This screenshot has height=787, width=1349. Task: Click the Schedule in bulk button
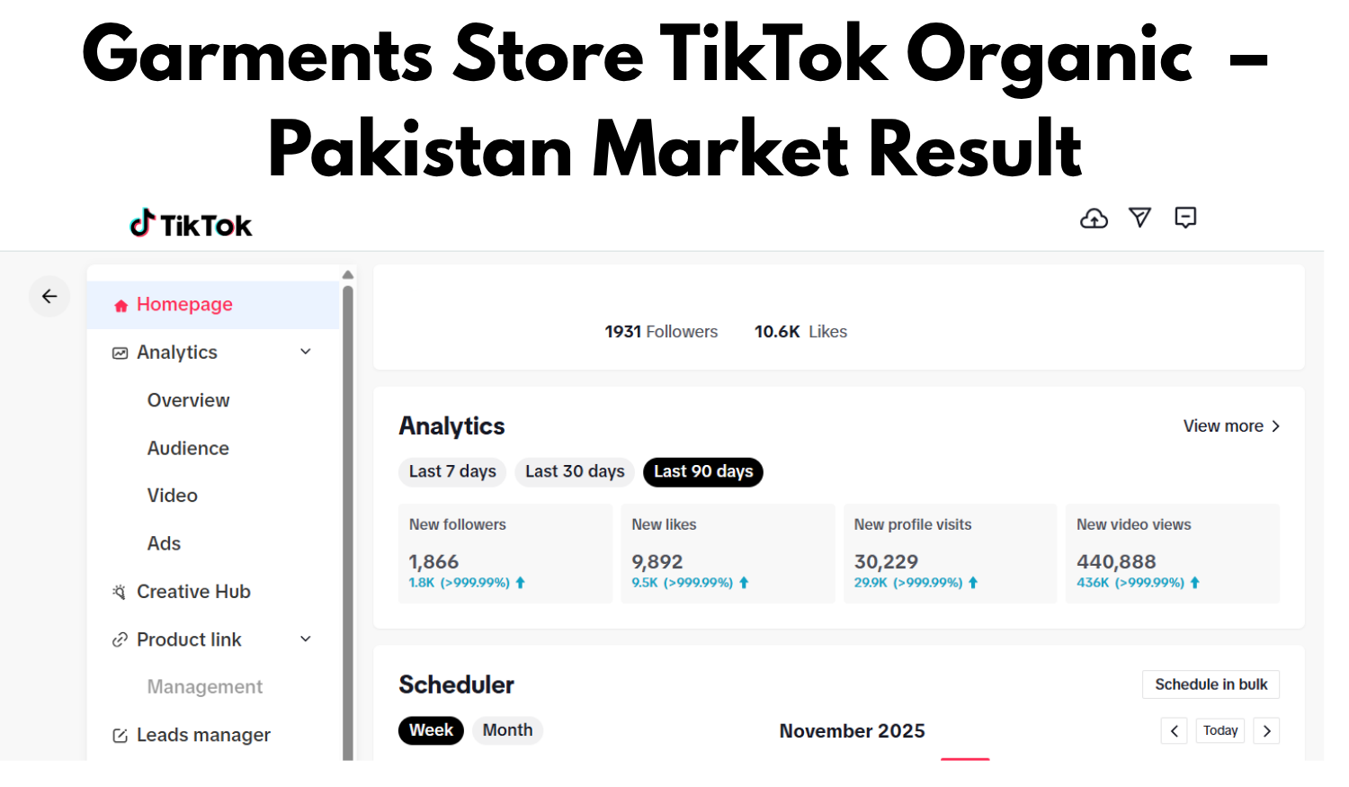(x=1211, y=684)
